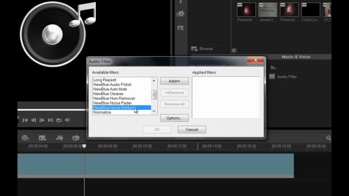This screenshot has width=349, height=196.
Task: Select the first Firework thumbnail
Action: pos(246,10)
